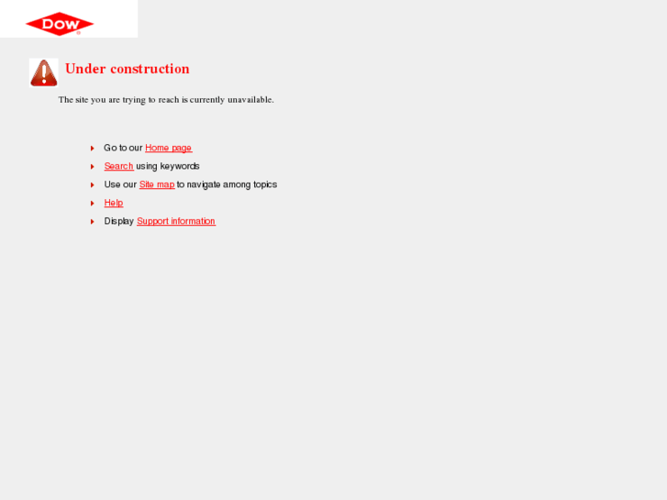Click the Dow diamond logo

60,24
